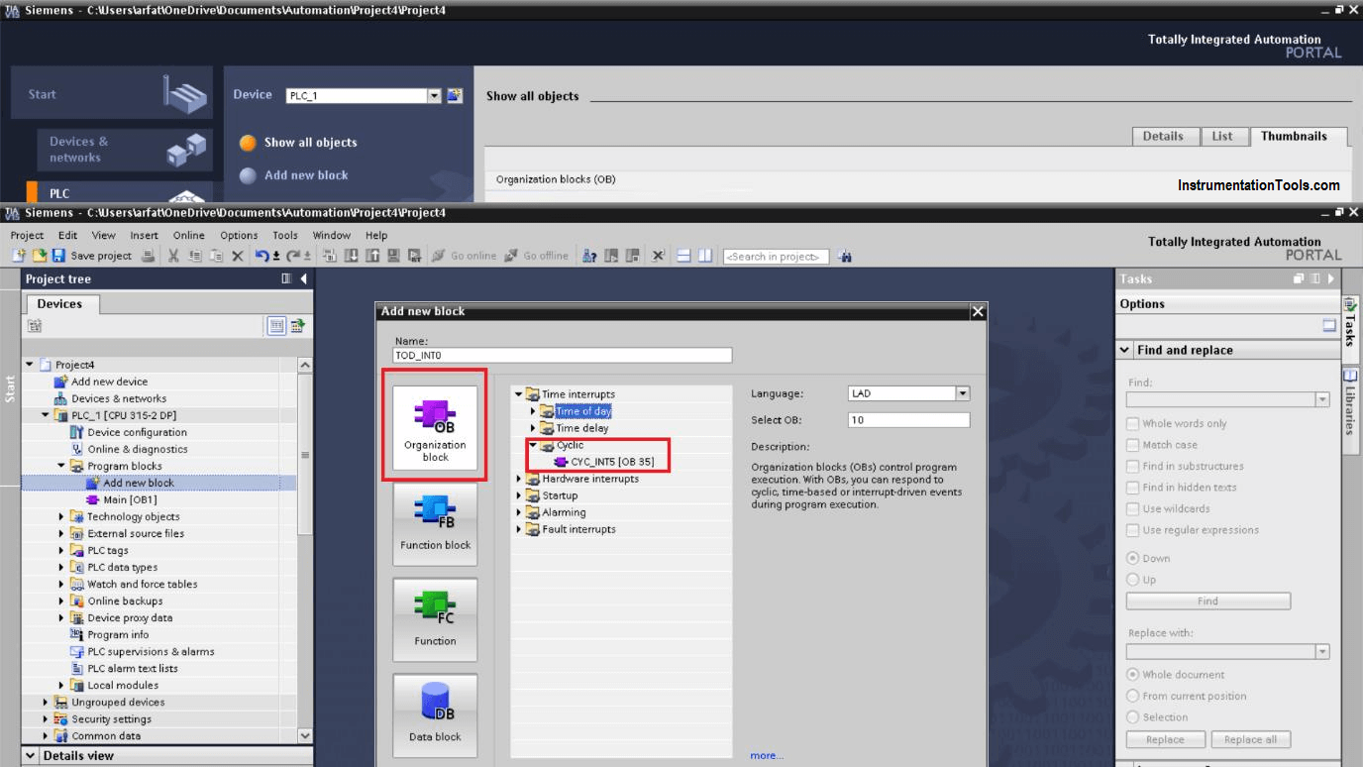
Task: Click the Upload from device icon
Action: tap(371, 256)
